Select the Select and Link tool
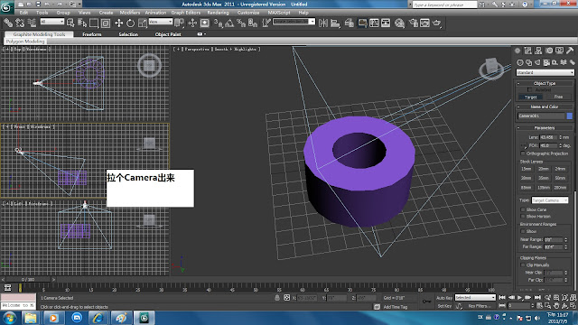This screenshot has height=325, width=578. point(8,23)
